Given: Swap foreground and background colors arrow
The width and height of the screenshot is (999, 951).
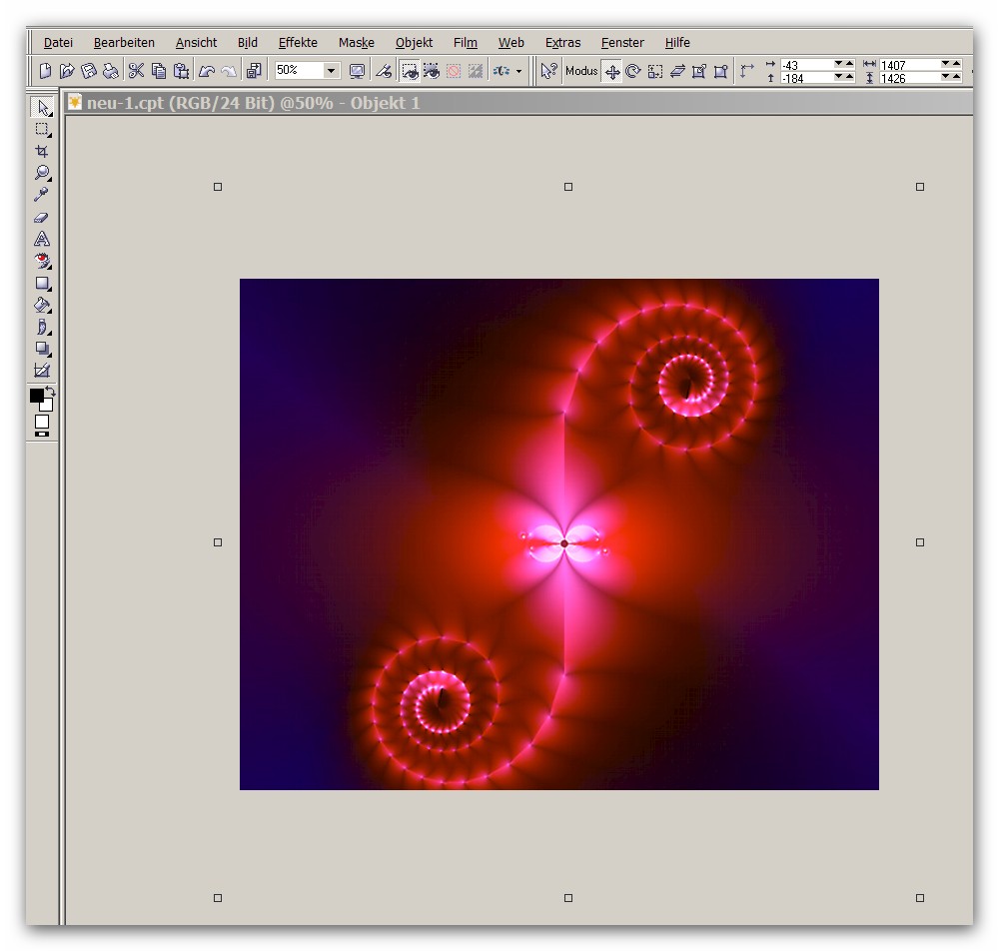Looking at the screenshot, I should (50, 392).
